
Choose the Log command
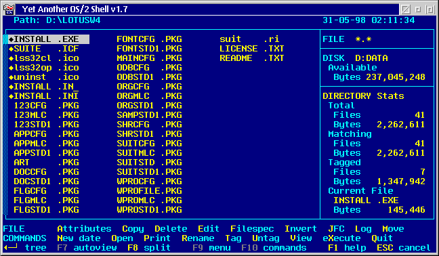[x=363, y=229]
